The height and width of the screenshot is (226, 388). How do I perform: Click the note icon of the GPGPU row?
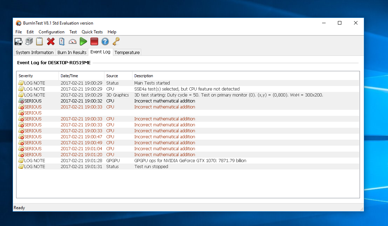click(x=21, y=161)
